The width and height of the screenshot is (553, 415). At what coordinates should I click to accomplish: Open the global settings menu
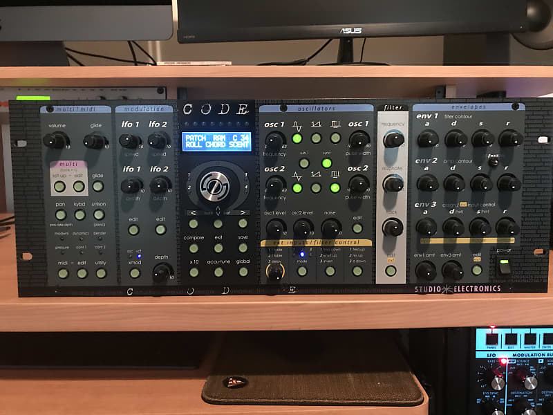242,272
